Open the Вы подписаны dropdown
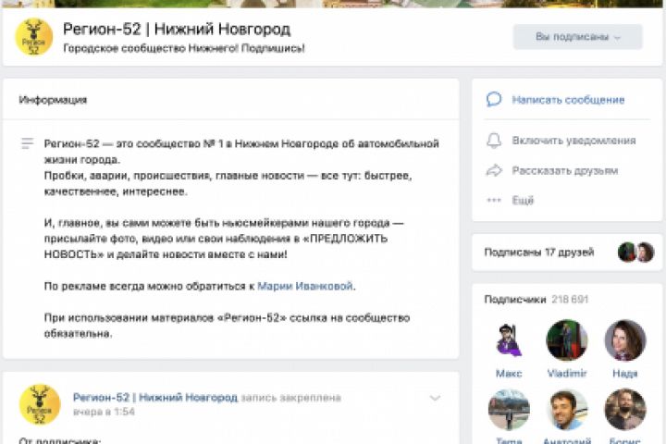666x444 pixels. coord(577,37)
